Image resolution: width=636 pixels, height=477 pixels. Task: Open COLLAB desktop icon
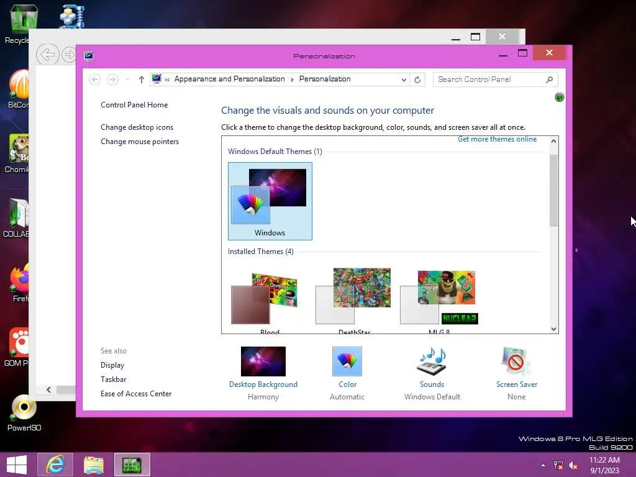pyautogui.click(x=16, y=218)
